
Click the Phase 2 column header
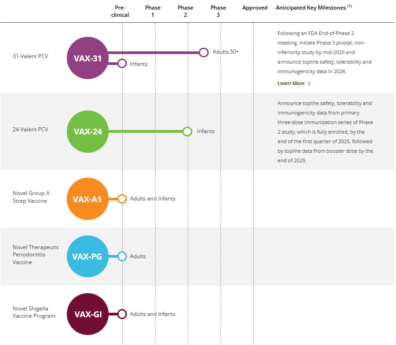[x=185, y=11]
